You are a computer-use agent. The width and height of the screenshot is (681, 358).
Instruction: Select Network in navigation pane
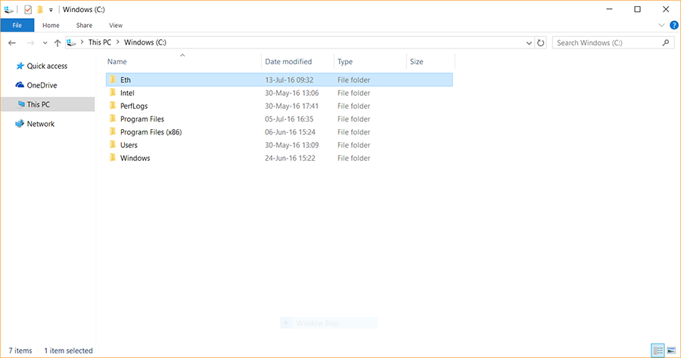(40, 124)
